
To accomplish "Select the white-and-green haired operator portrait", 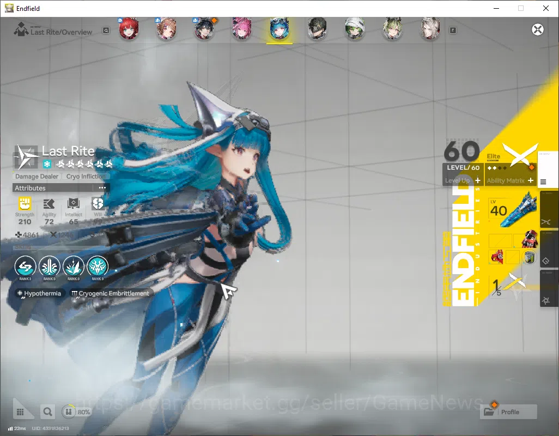I will click(355, 29).
